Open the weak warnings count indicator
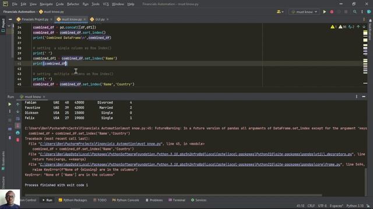The width and height of the screenshot is (373, 209). (x=342, y=27)
